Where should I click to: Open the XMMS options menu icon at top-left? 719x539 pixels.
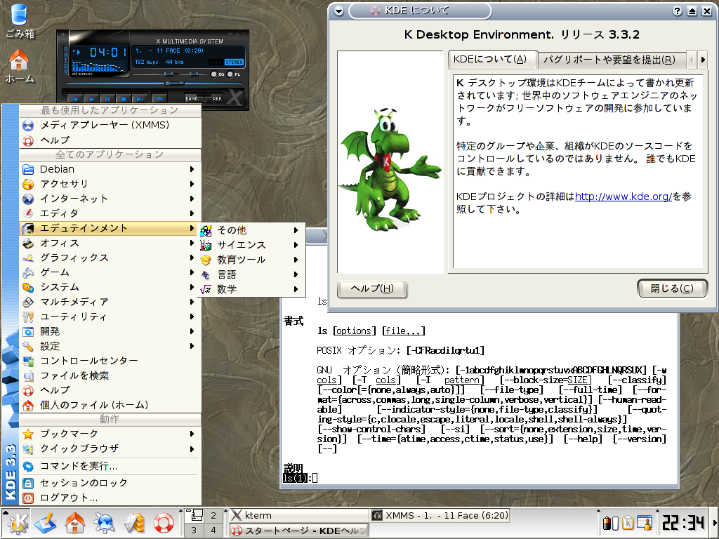click(x=63, y=35)
